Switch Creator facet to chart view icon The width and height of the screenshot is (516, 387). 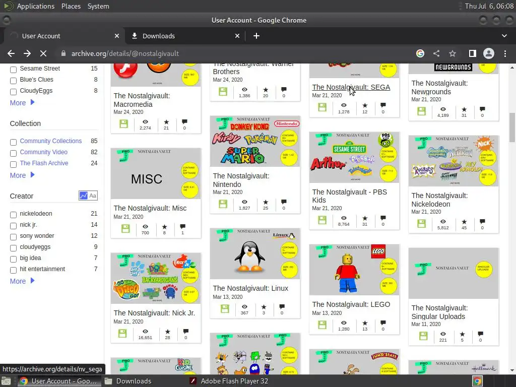83,196
